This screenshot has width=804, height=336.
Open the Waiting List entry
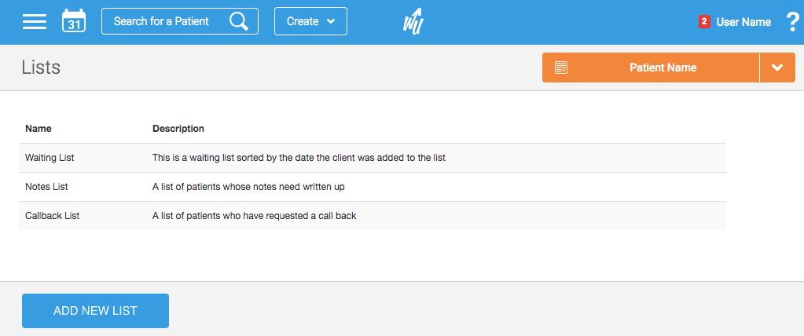(50, 158)
